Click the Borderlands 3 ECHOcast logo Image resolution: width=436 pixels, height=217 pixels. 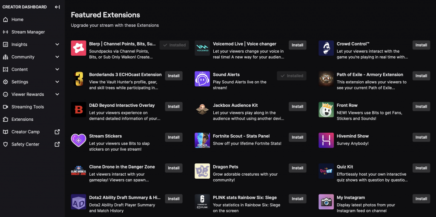[x=78, y=79]
